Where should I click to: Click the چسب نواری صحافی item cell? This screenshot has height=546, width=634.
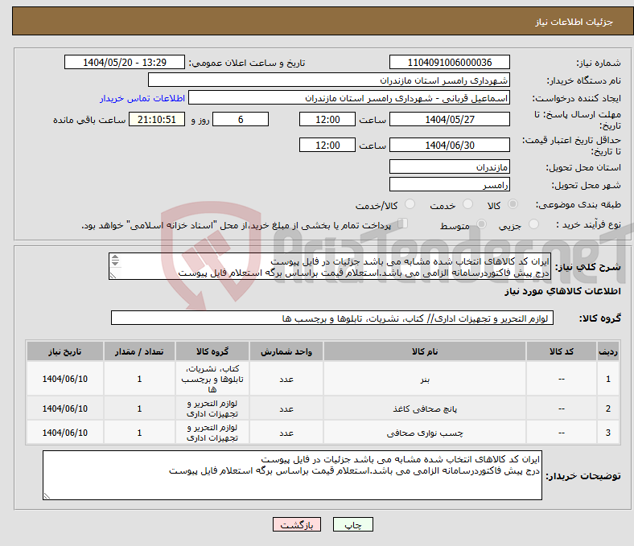[425, 433]
